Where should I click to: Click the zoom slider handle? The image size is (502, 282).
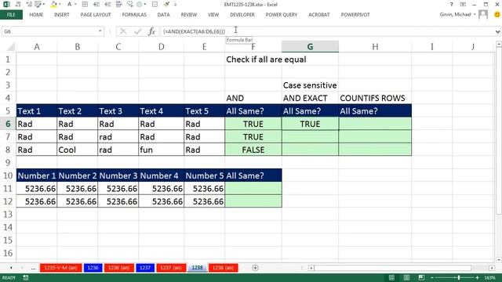click(x=459, y=277)
